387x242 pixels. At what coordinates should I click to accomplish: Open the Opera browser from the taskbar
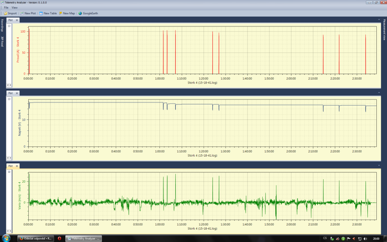pyautogui.click(x=59, y=239)
